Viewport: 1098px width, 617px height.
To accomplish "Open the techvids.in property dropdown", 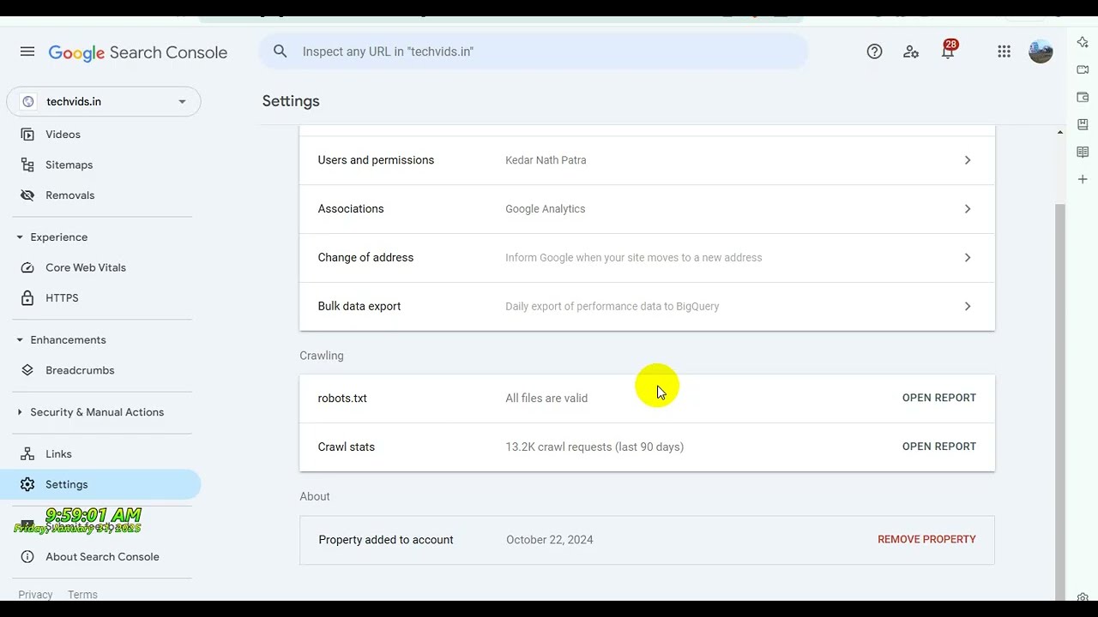I will pyautogui.click(x=104, y=101).
